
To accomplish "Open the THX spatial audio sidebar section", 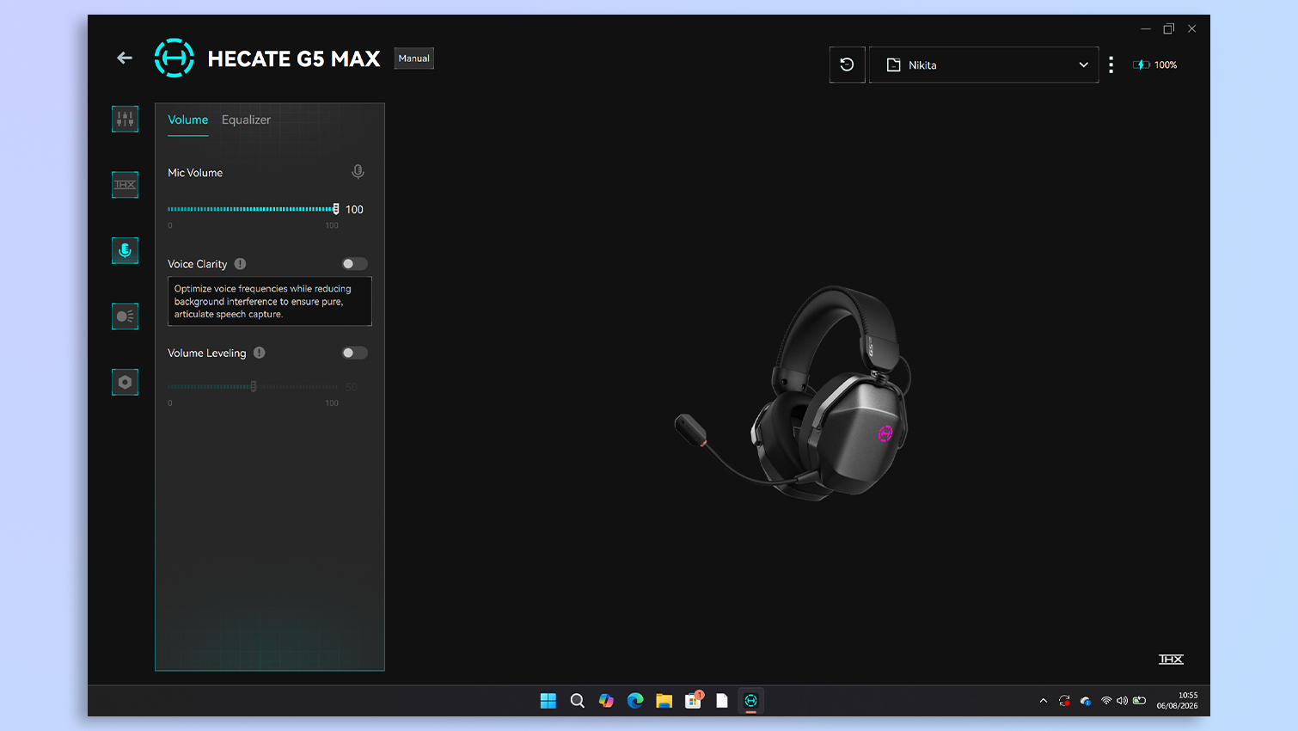I will (x=125, y=185).
